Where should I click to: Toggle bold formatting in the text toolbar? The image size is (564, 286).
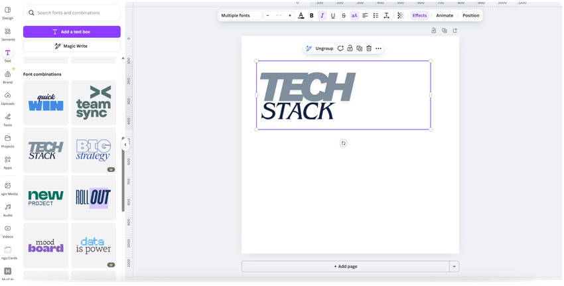(x=311, y=15)
